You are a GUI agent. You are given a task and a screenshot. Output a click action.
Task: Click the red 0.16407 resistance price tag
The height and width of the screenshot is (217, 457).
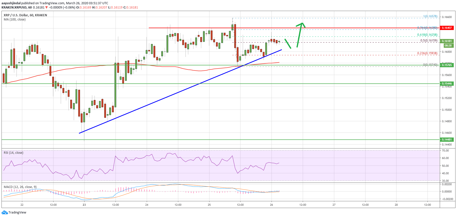(x=447, y=28)
